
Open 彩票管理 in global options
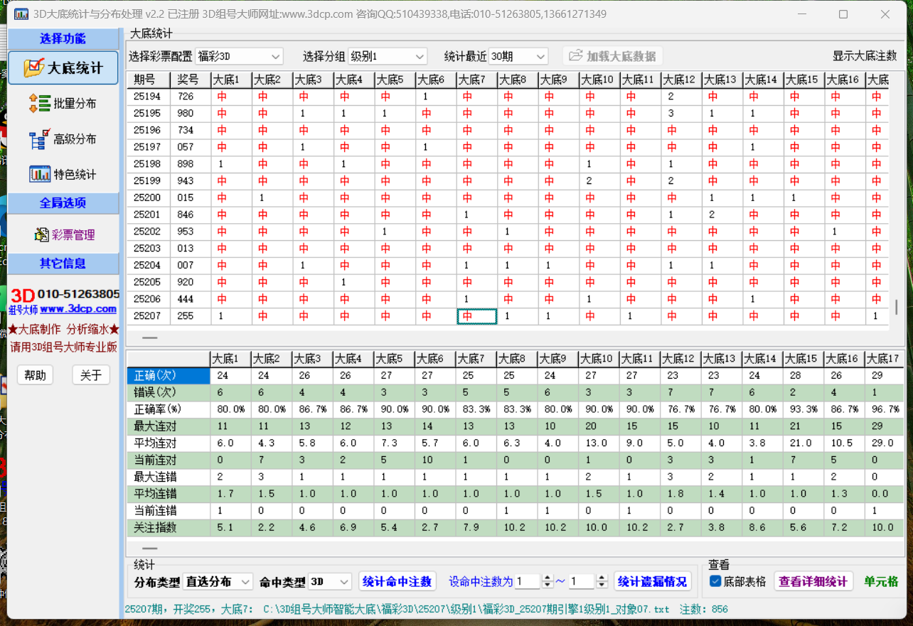tap(63, 234)
